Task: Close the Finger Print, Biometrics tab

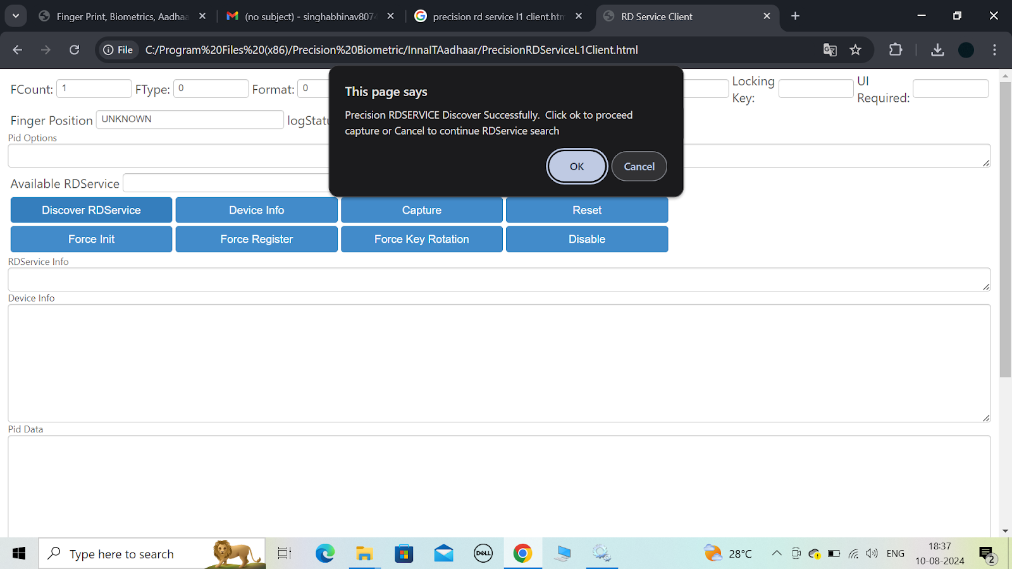Action: [202, 16]
